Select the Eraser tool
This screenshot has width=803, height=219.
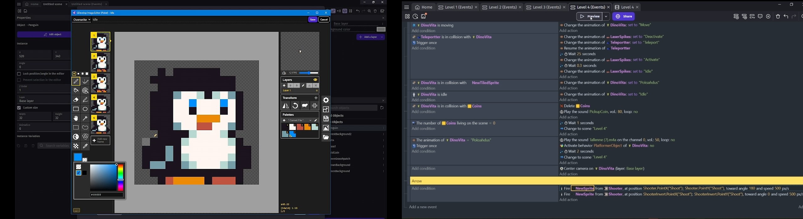(x=76, y=100)
